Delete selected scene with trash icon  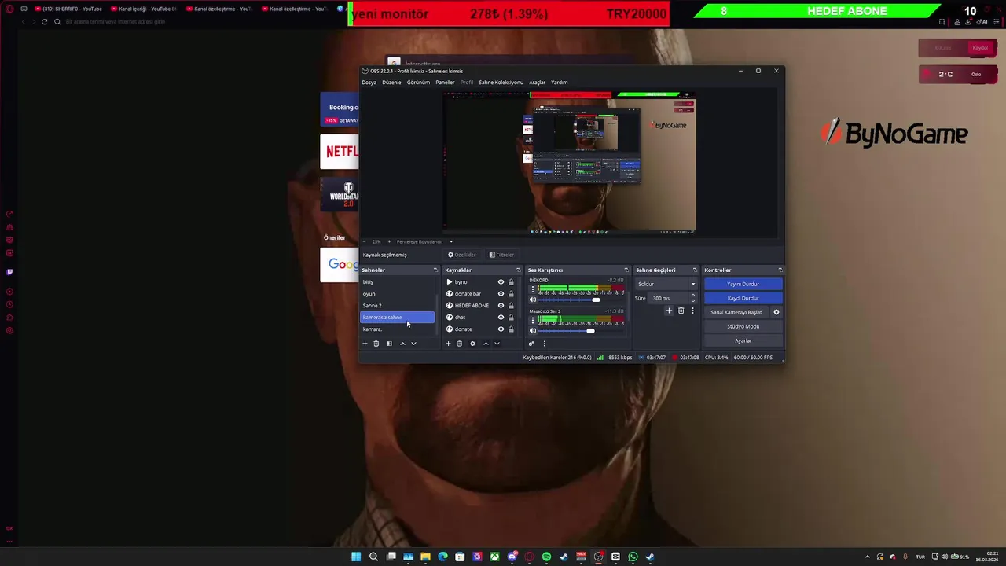tap(376, 344)
